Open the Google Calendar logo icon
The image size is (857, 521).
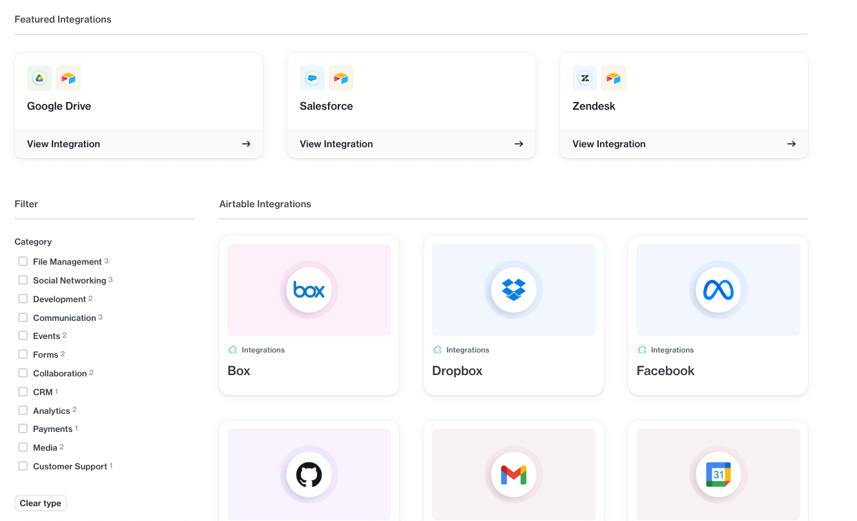[x=718, y=475]
